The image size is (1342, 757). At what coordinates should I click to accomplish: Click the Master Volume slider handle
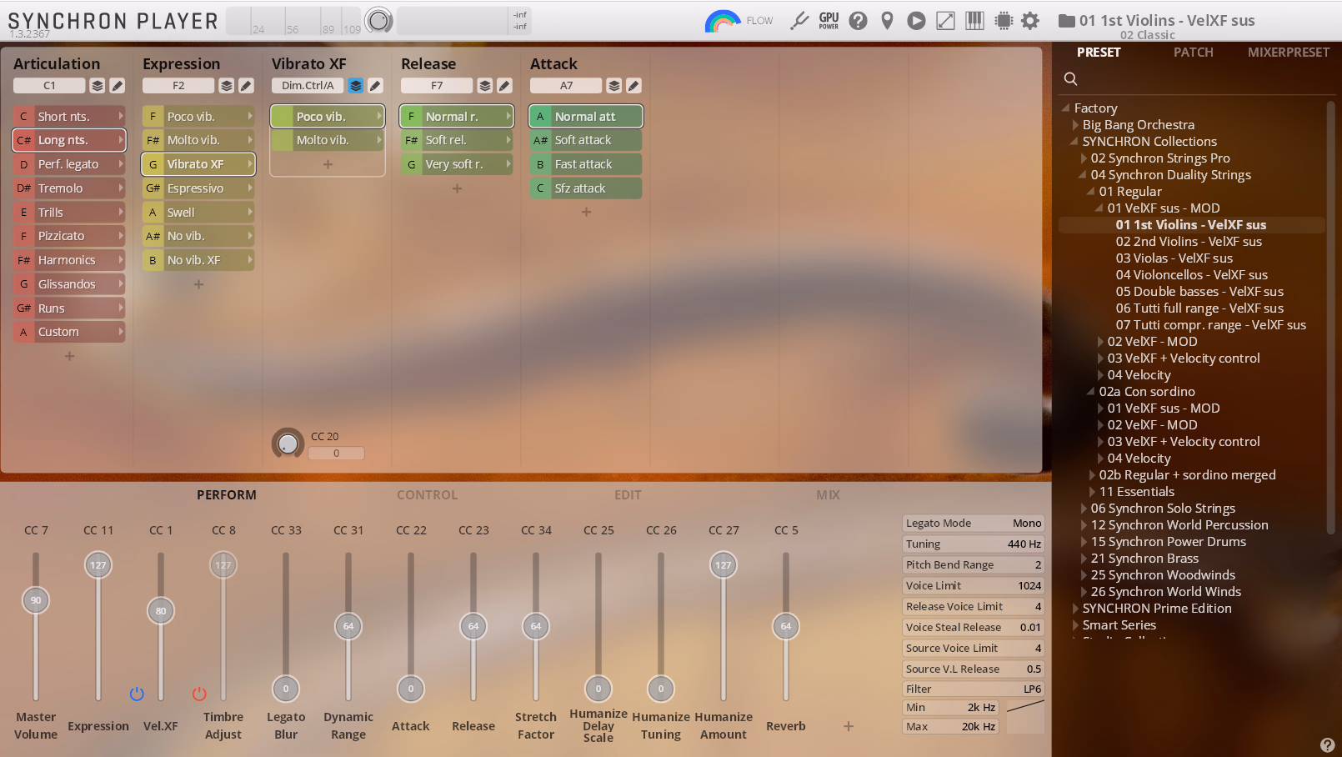pos(36,600)
